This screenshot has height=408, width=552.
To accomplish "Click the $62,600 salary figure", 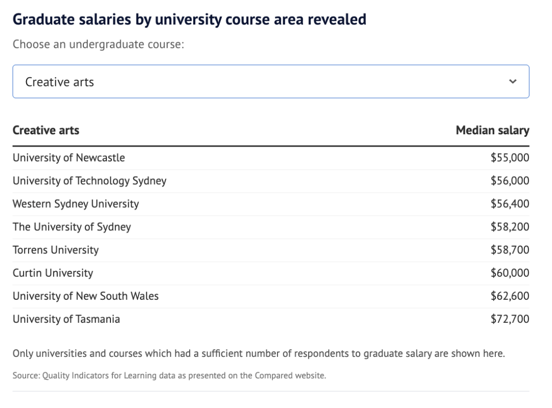I will tap(510, 296).
